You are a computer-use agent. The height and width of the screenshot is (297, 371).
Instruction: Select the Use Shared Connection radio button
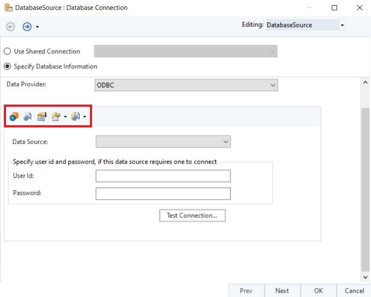click(x=7, y=51)
